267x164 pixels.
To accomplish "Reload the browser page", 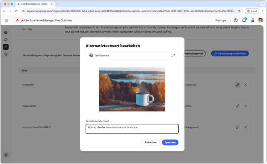I will tap(16, 11).
